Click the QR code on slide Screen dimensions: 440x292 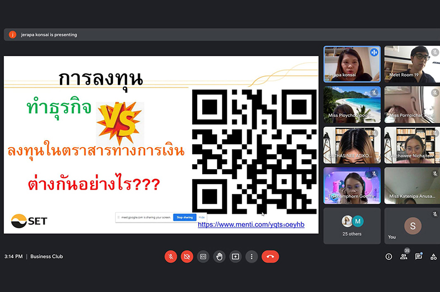click(x=254, y=152)
